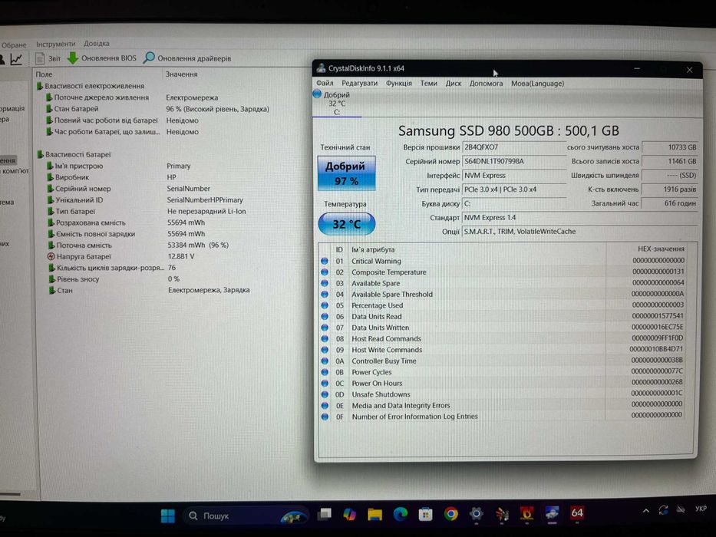Click the Samsung SSD 980 500GB title
The width and height of the screenshot is (716, 537).
click(x=508, y=130)
